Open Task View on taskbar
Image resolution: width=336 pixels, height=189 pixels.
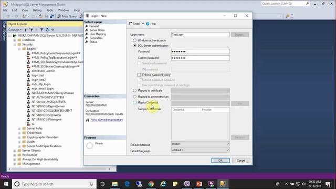102,184
